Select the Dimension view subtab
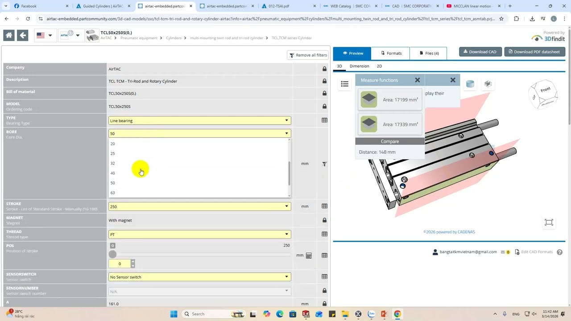 (x=359, y=66)
